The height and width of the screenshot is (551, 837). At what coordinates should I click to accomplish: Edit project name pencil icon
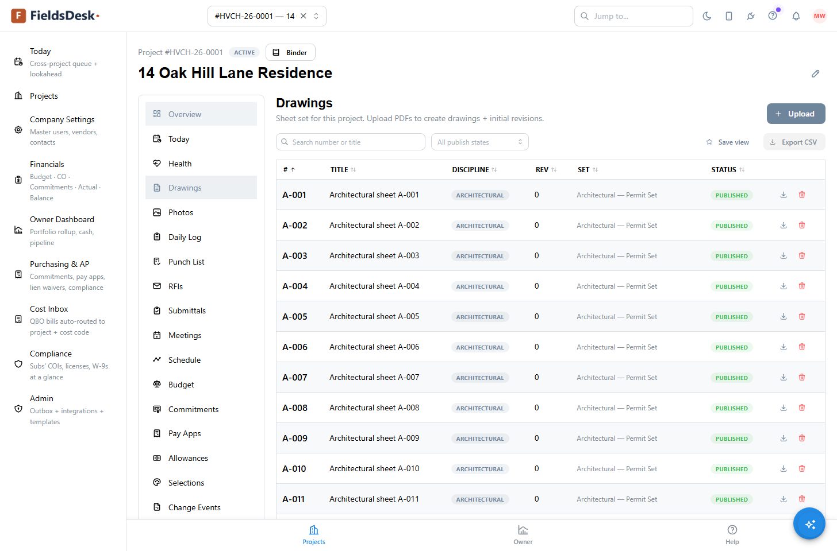[815, 73]
